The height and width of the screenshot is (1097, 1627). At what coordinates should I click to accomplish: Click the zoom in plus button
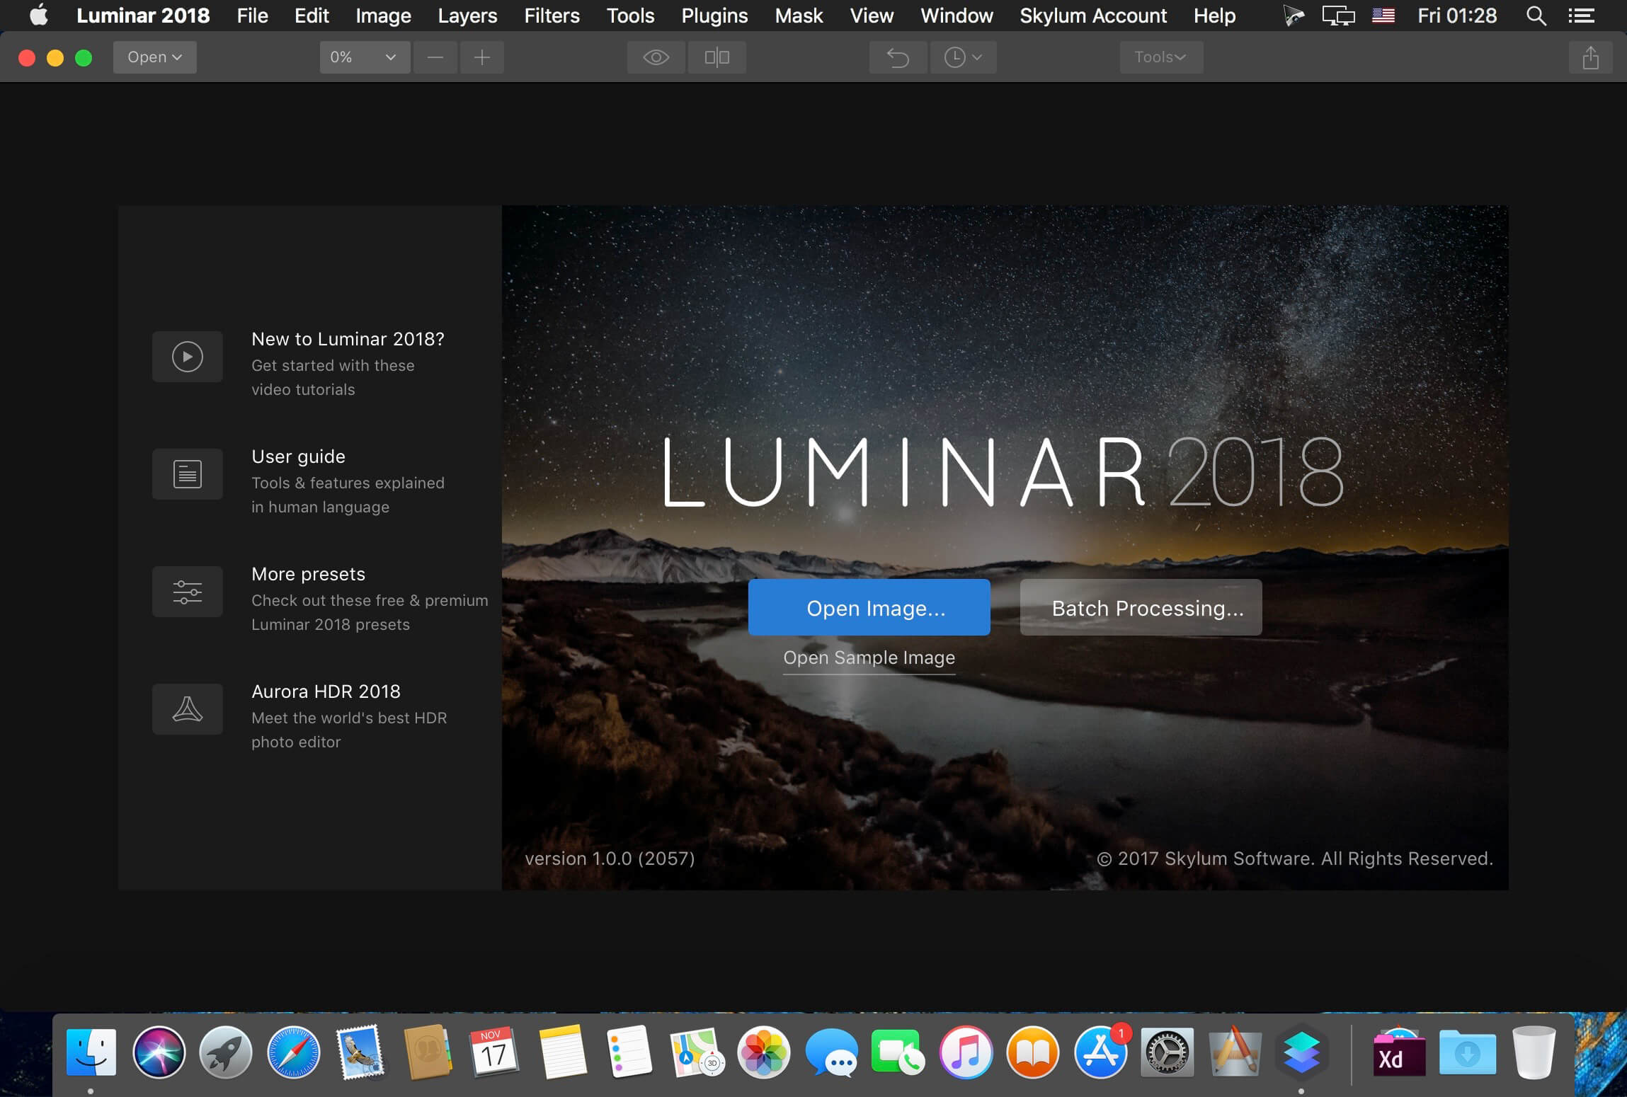(482, 57)
